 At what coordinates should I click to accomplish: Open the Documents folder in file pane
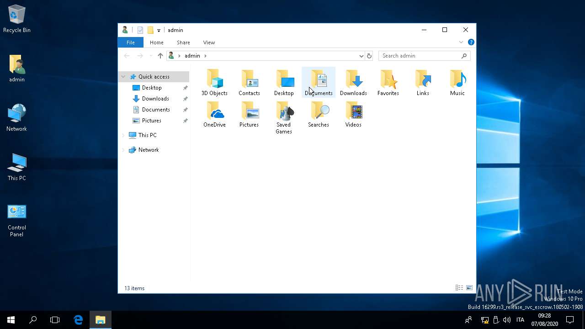(319, 82)
